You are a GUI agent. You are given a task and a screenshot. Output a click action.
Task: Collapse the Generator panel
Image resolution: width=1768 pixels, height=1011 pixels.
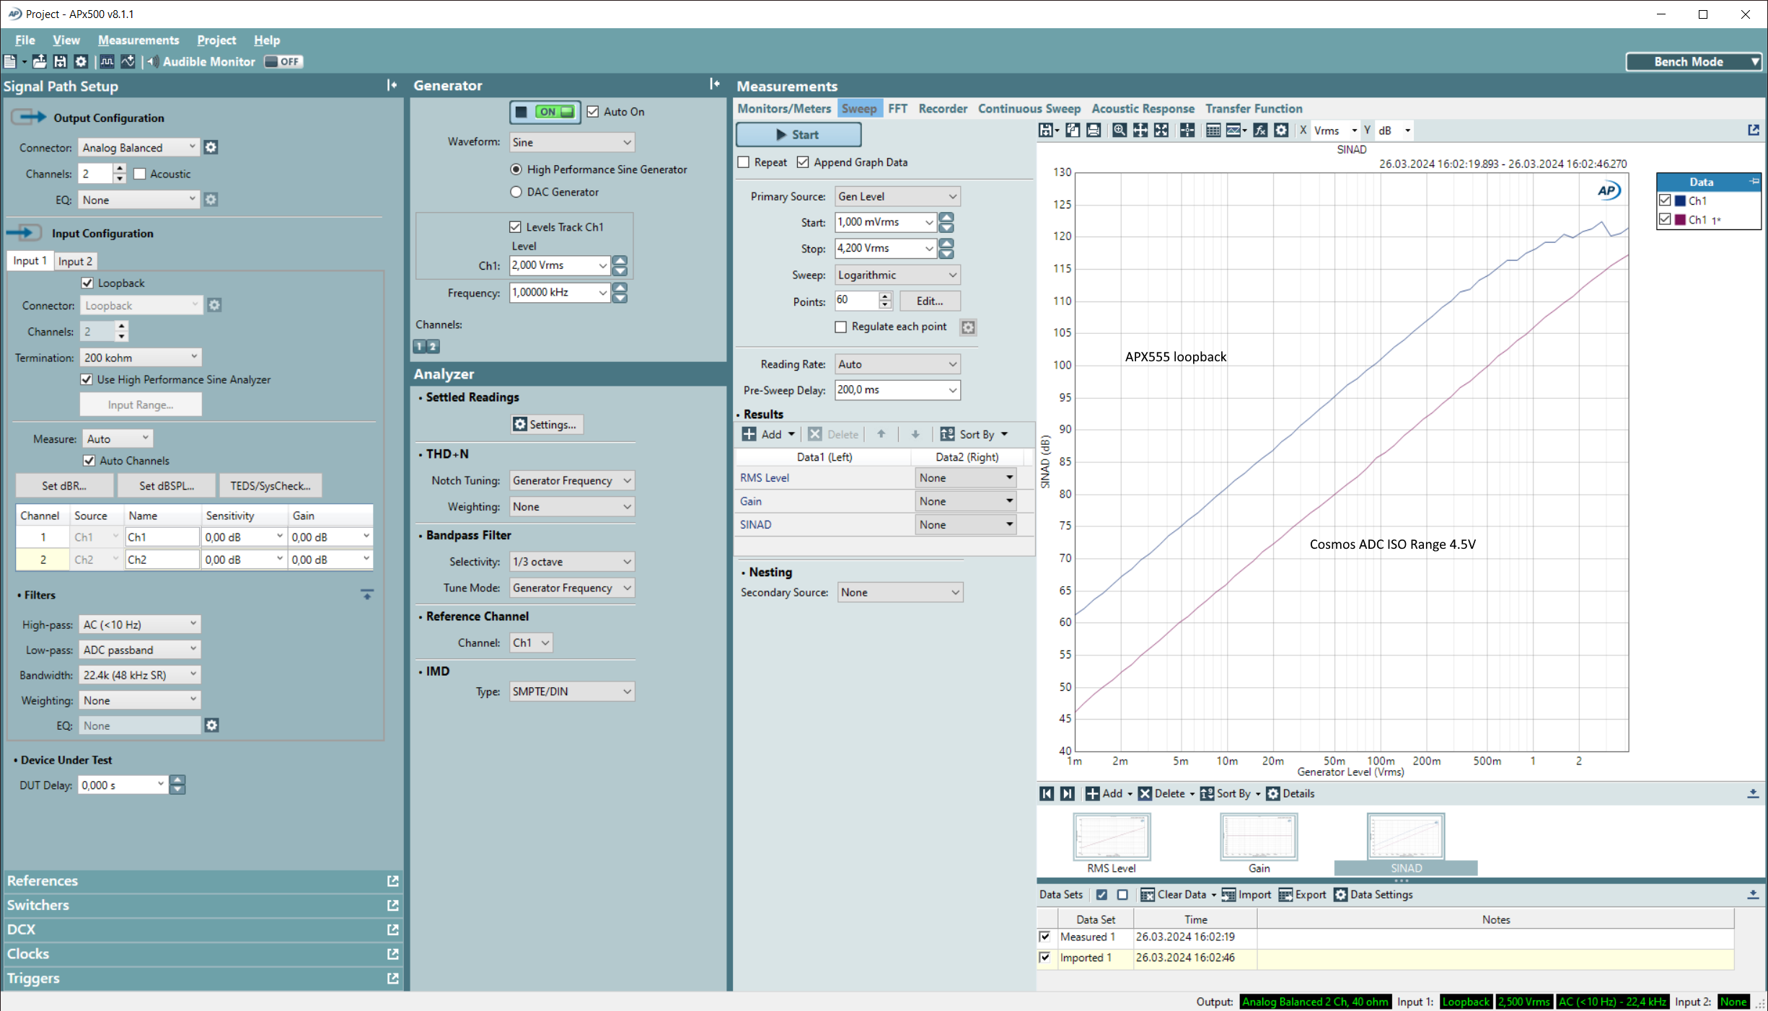[x=714, y=84]
